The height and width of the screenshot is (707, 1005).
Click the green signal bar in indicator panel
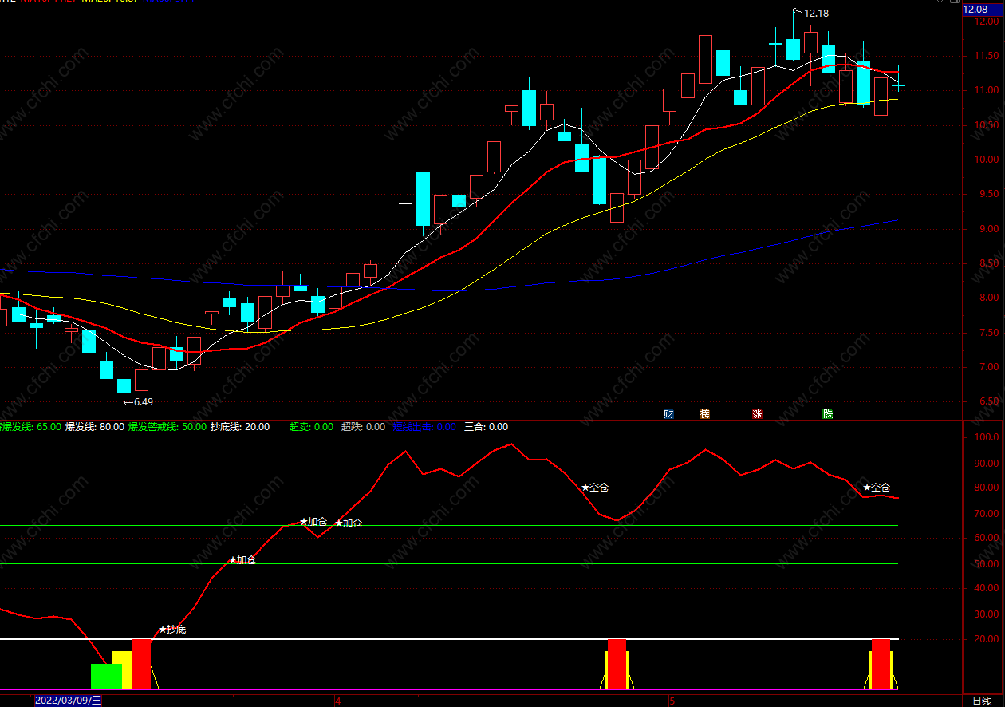[106, 677]
